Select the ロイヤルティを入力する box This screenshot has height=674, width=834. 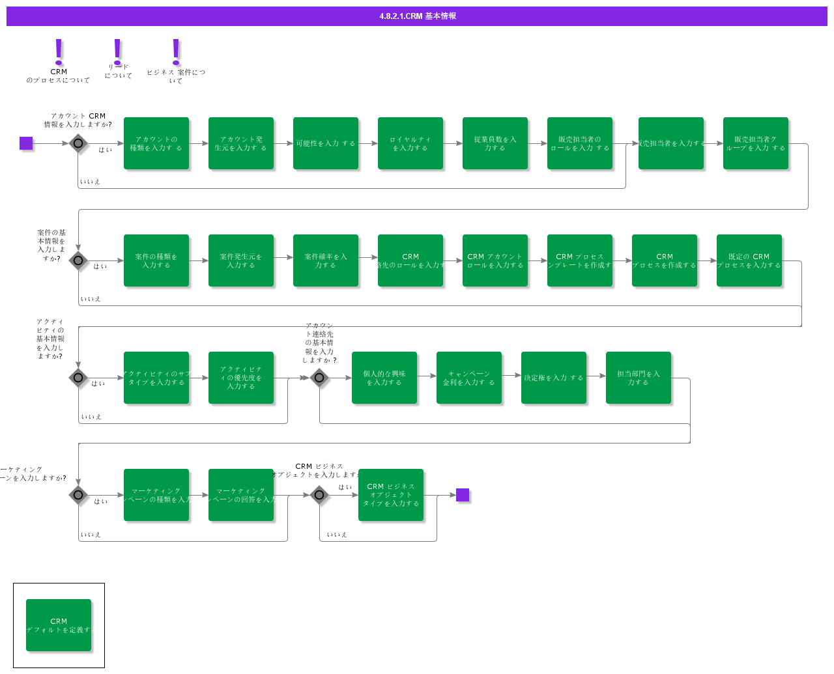[x=410, y=143]
